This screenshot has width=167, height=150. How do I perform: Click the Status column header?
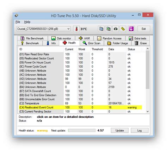(134, 49)
